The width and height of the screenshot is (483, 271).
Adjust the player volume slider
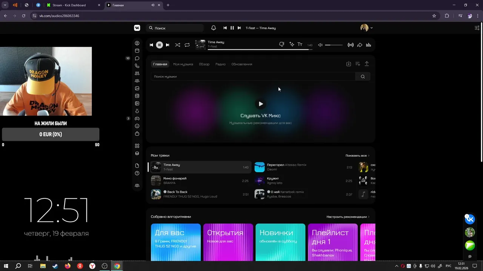coord(334,45)
